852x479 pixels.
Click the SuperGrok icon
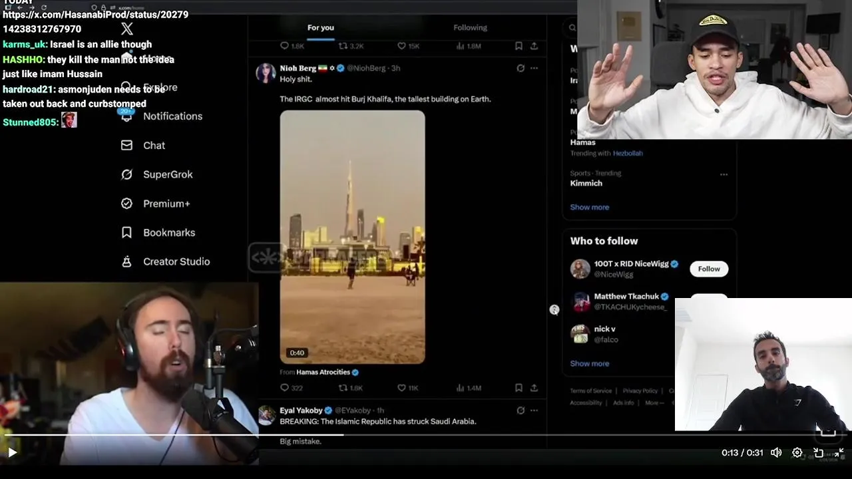(126, 174)
